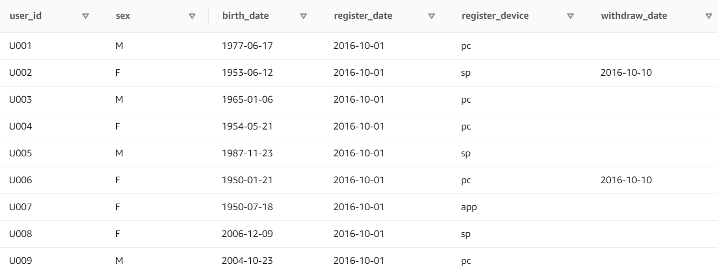The width and height of the screenshot is (718, 273).
Task: Click the register_date column sort icon
Action: pos(431,16)
